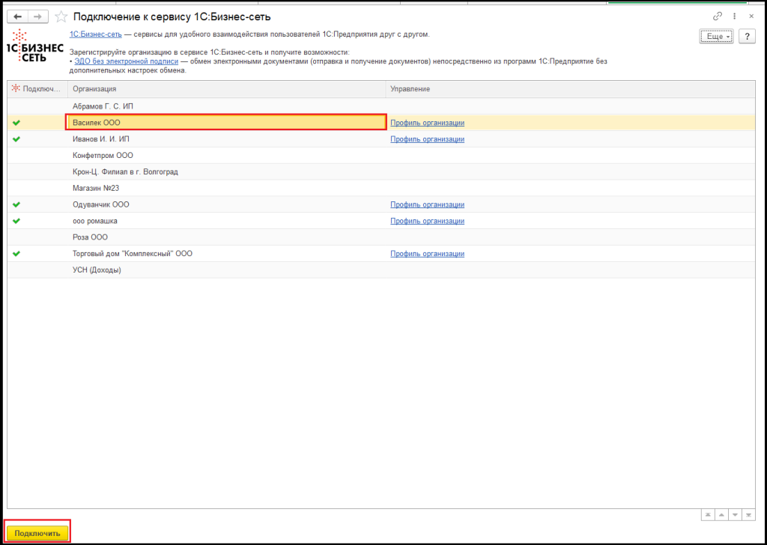Copy the link using chain icon
Viewport: 767px width, 545px height.
tap(718, 16)
